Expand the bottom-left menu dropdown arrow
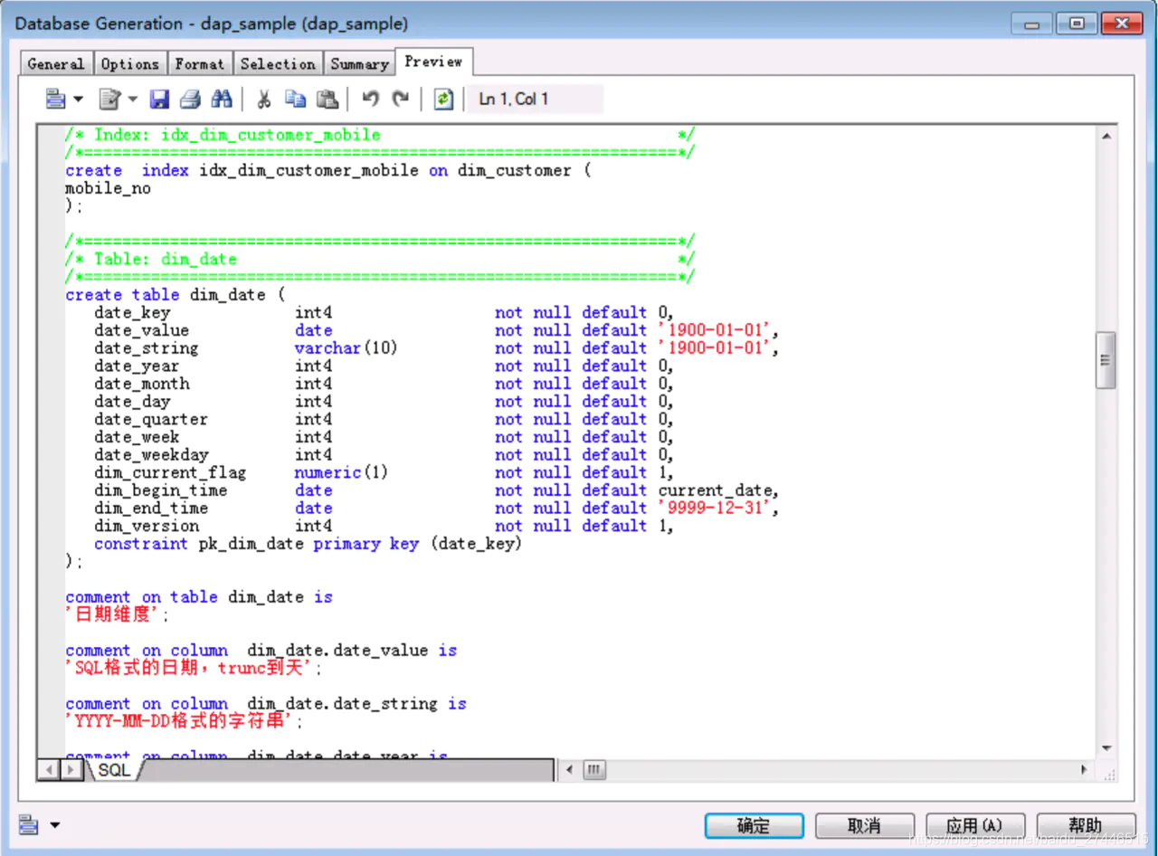 [55, 825]
